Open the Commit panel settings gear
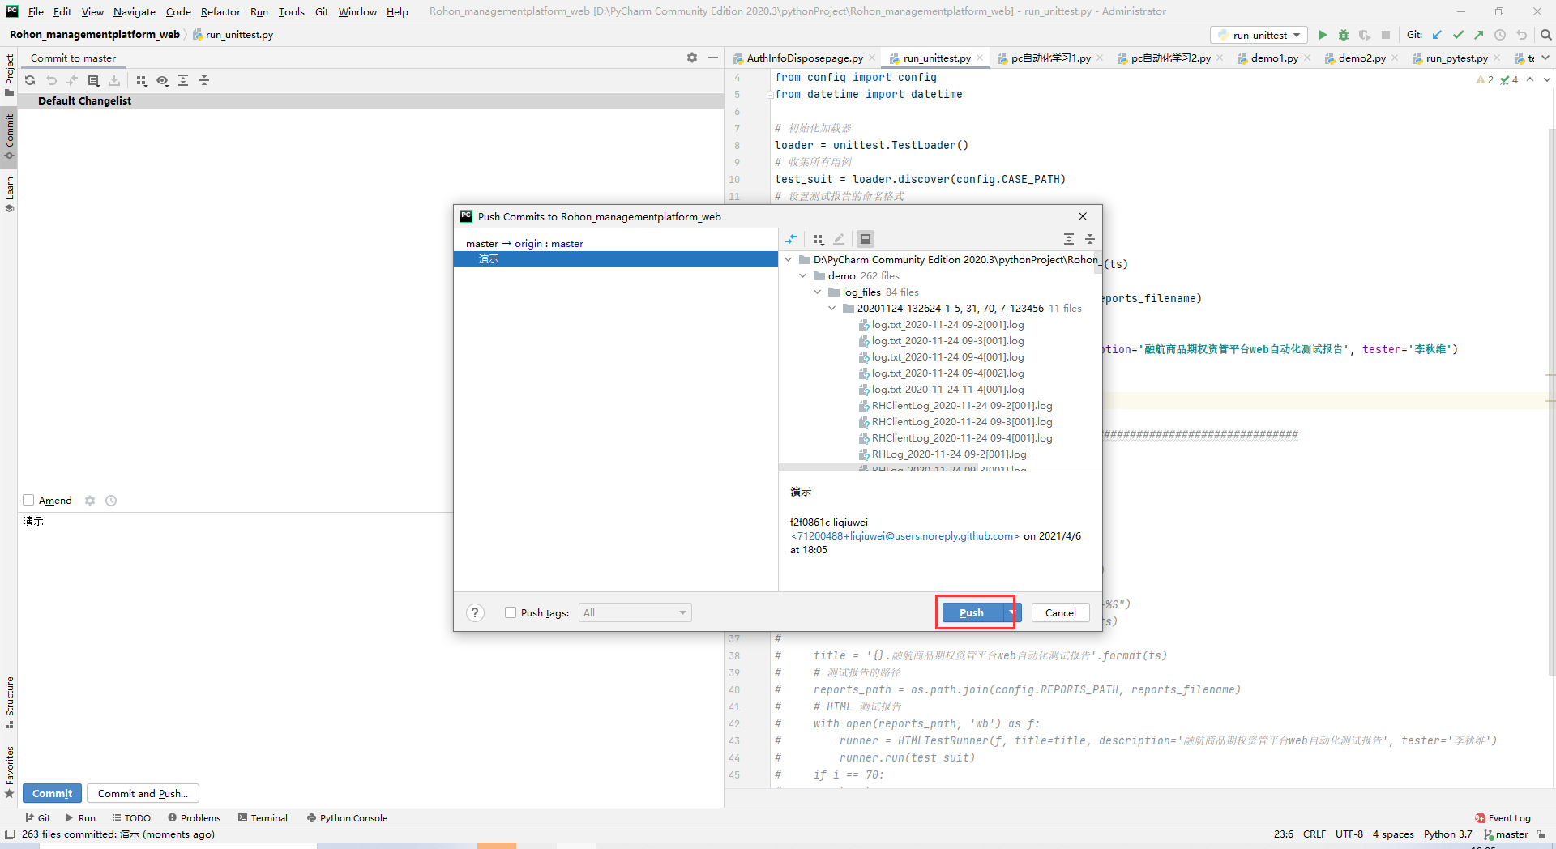The image size is (1556, 849). [692, 58]
